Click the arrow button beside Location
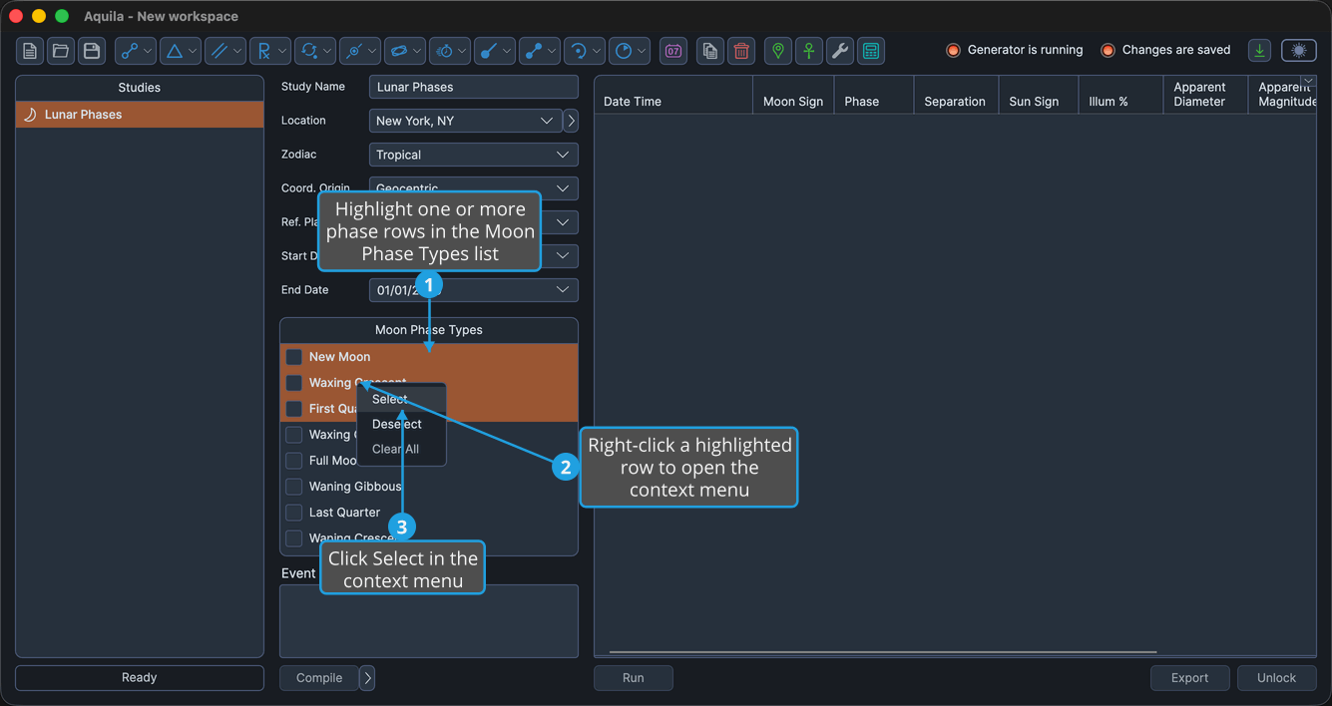Screen dimensions: 1332x706 coord(571,121)
